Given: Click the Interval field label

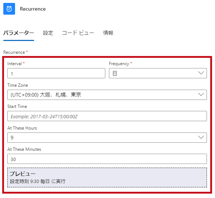Looking at the screenshot, I should coord(15,64).
